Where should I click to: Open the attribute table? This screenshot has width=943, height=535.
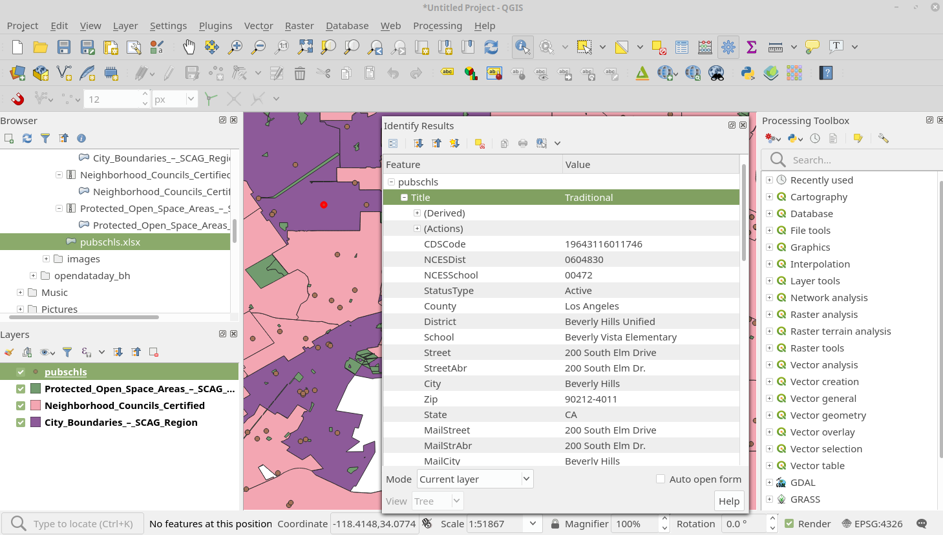(682, 47)
